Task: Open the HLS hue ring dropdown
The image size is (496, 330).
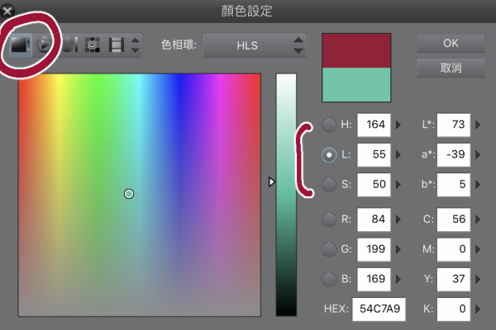Action: coord(255,45)
